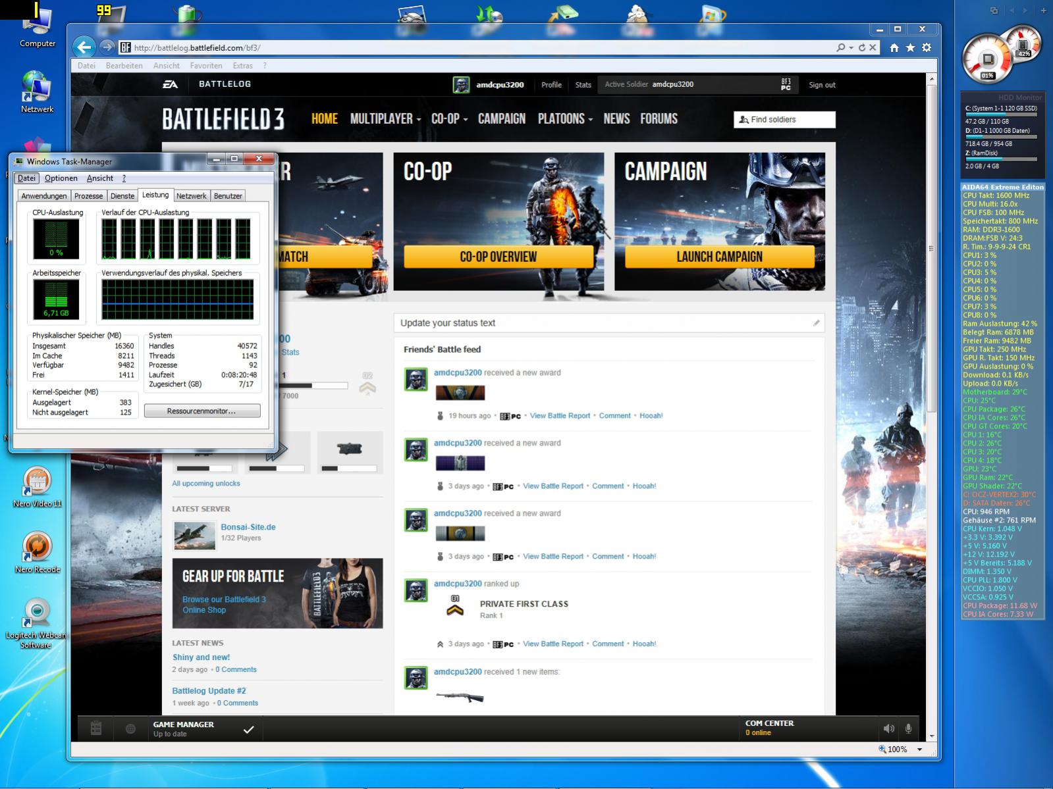
Task: Switch to the Benutzer tab in Task-Manager
Action: click(229, 195)
